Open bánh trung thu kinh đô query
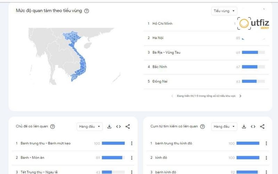 (173, 143)
